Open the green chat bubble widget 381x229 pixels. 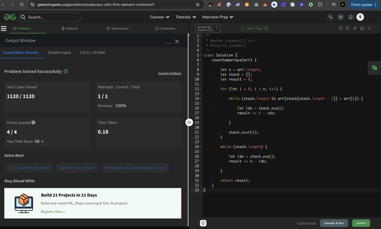click(374, 68)
